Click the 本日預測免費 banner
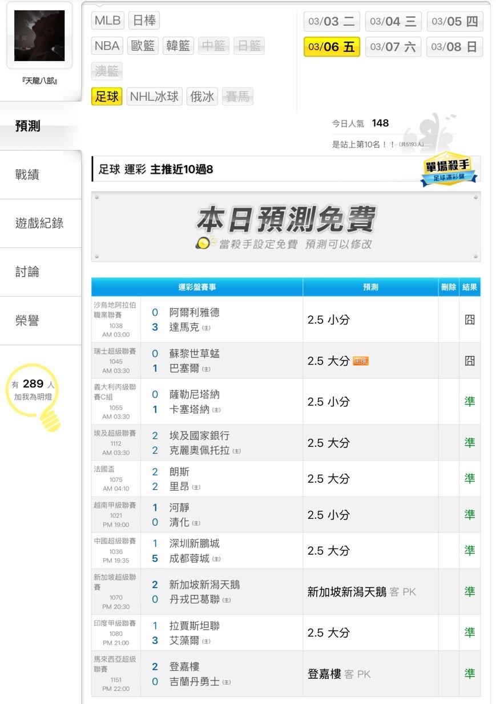Image resolution: width=496 pixels, height=704 pixels. click(x=286, y=227)
